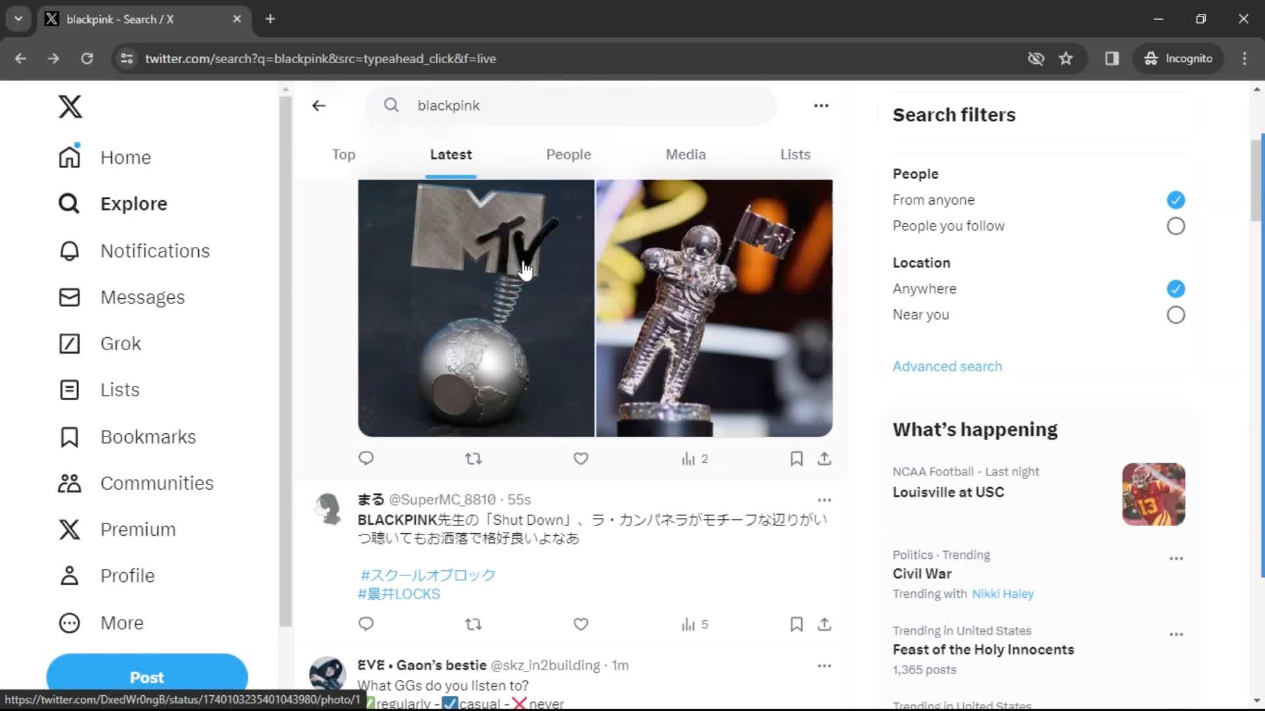Click hashtag #景井LOCKS
This screenshot has width=1265, height=711.
399,594
